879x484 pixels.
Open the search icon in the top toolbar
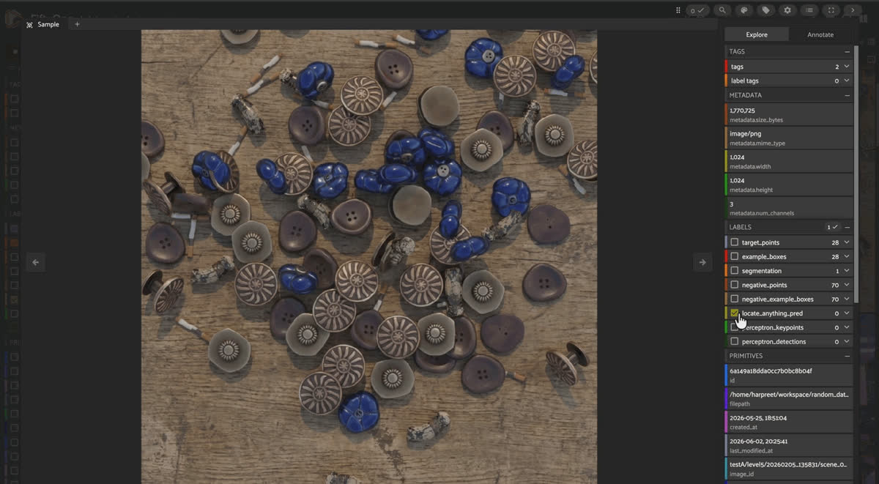point(722,10)
